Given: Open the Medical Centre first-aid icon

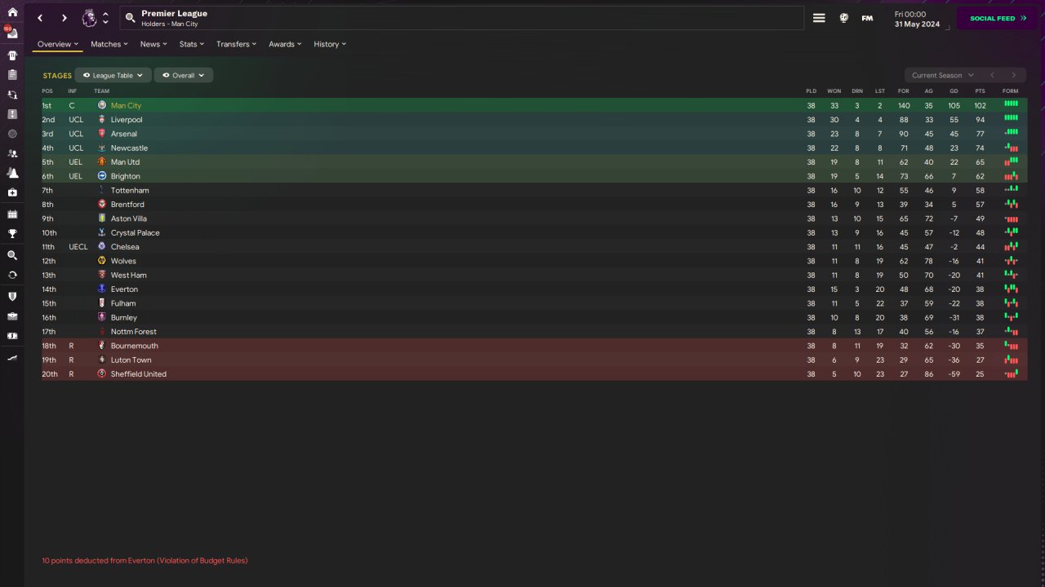Looking at the screenshot, I should (12, 192).
